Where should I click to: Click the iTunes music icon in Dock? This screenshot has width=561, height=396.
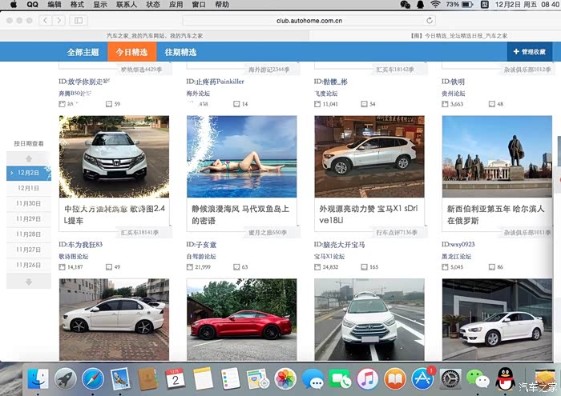[367, 378]
